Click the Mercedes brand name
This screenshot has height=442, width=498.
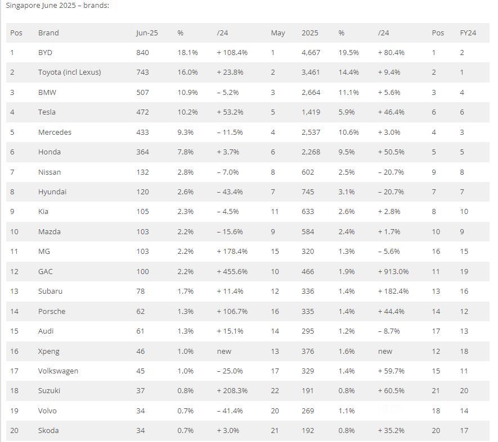pos(55,132)
